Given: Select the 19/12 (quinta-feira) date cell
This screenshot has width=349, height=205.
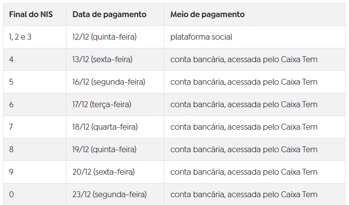Looking at the screenshot, I should click(105, 150).
